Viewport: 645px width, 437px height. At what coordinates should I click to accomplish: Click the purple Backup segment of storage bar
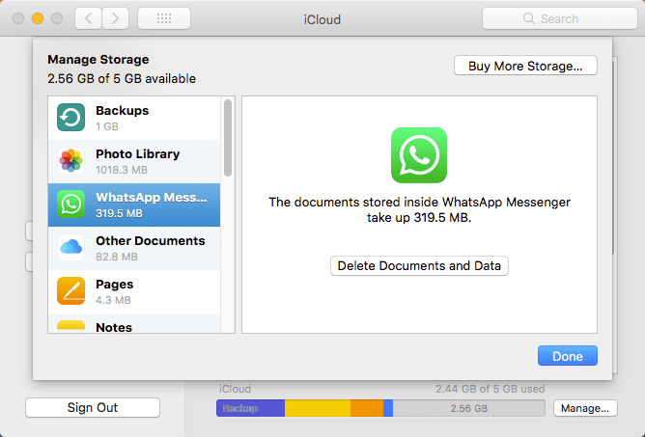(250, 408)
